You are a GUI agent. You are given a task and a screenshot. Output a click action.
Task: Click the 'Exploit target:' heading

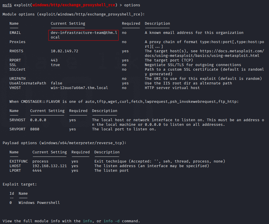pyautogui.click(x=20, y=184)
